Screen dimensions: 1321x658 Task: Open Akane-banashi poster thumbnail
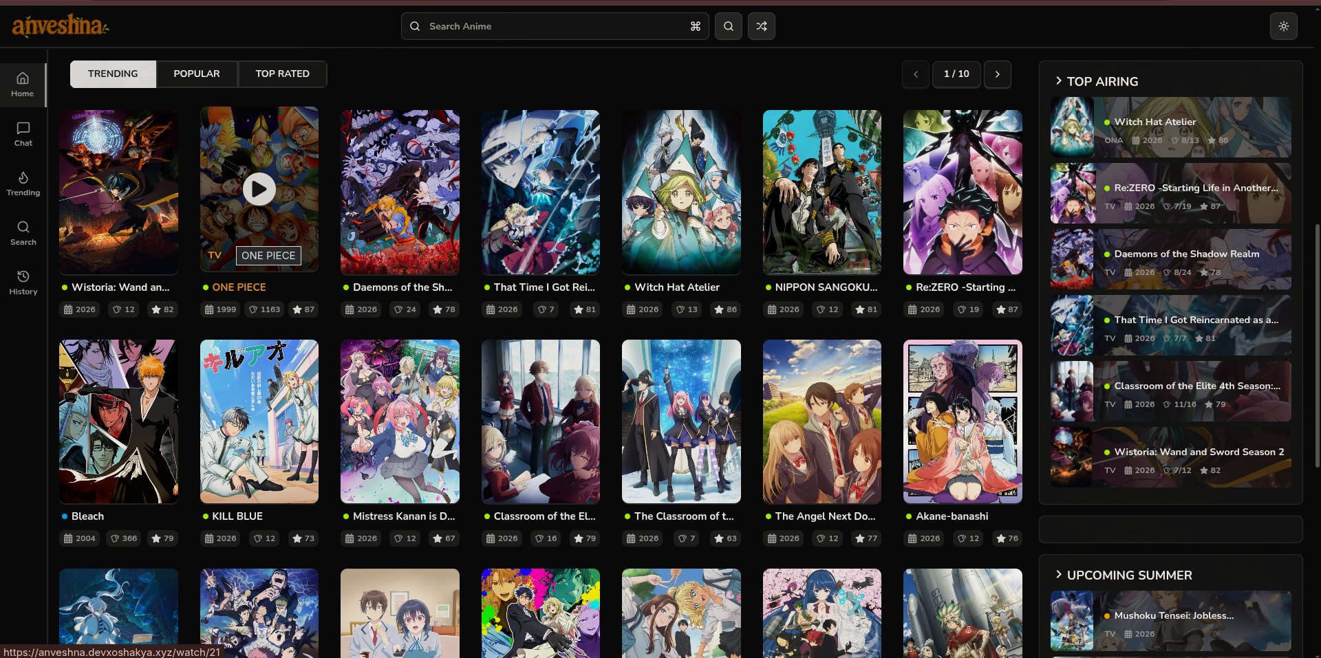coord(963,421)
